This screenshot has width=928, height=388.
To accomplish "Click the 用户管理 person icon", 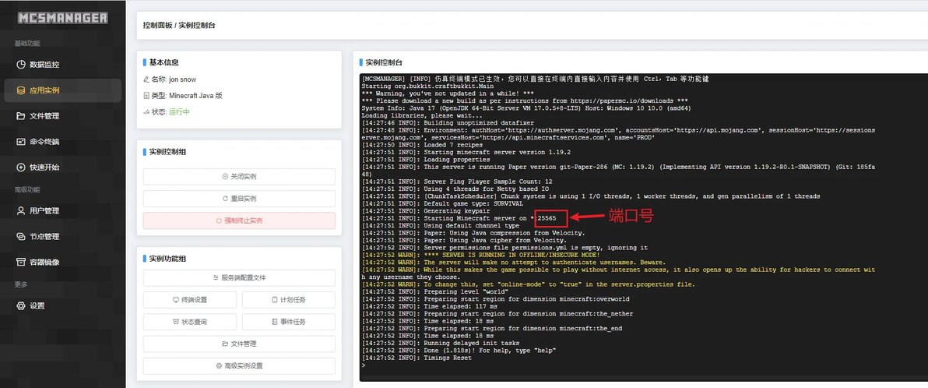I will tap(21, 210).
